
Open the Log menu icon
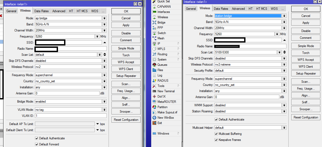(x=155, y=75)
